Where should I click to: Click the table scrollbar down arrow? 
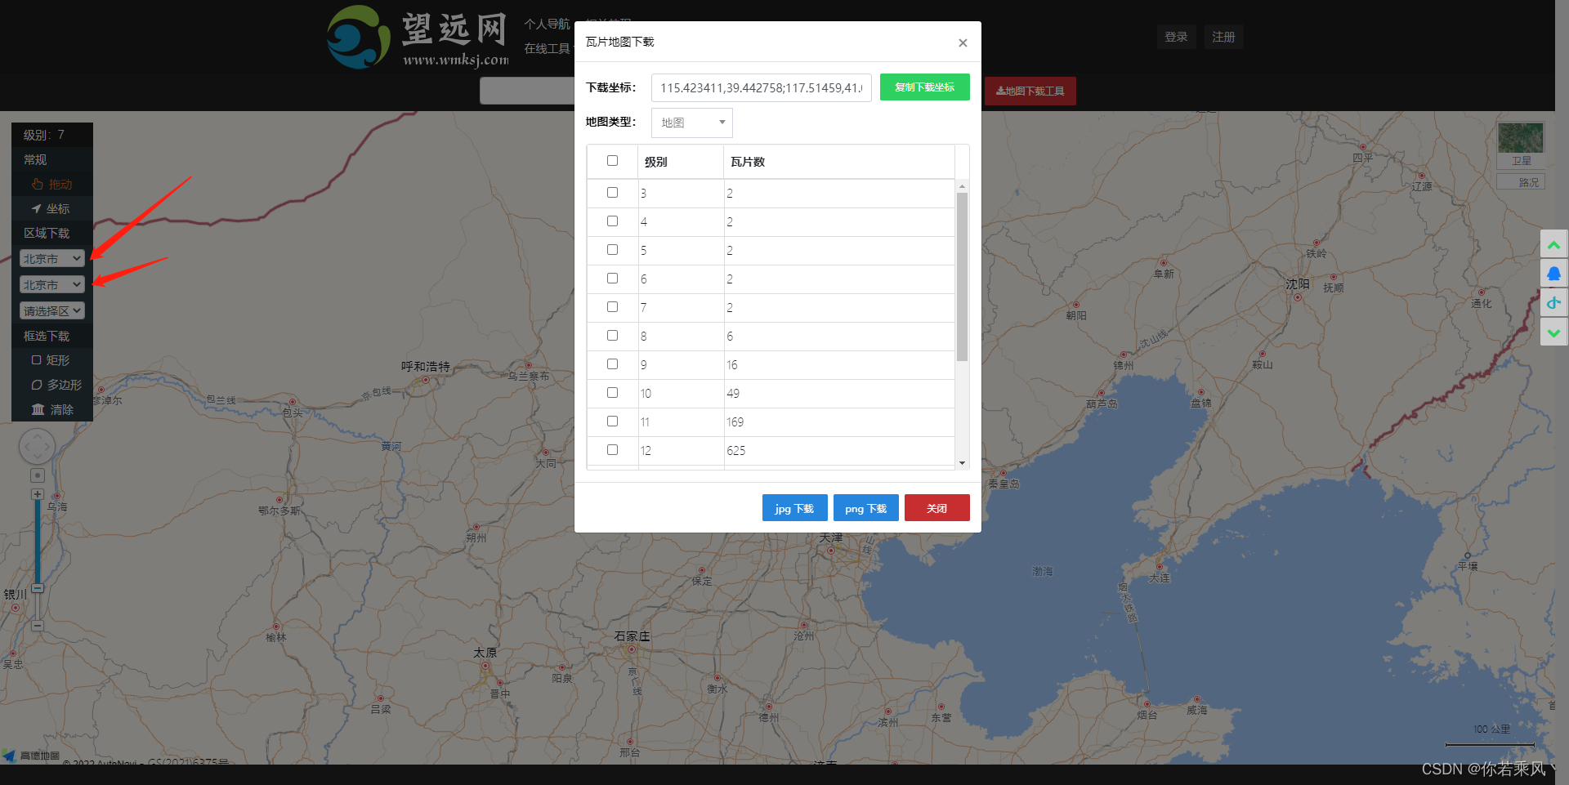click(x=962, y=463)
